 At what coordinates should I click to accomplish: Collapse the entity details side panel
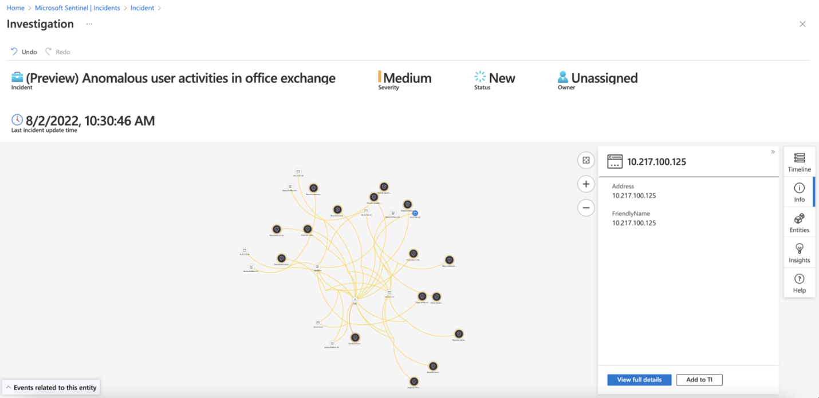[773, 152]
